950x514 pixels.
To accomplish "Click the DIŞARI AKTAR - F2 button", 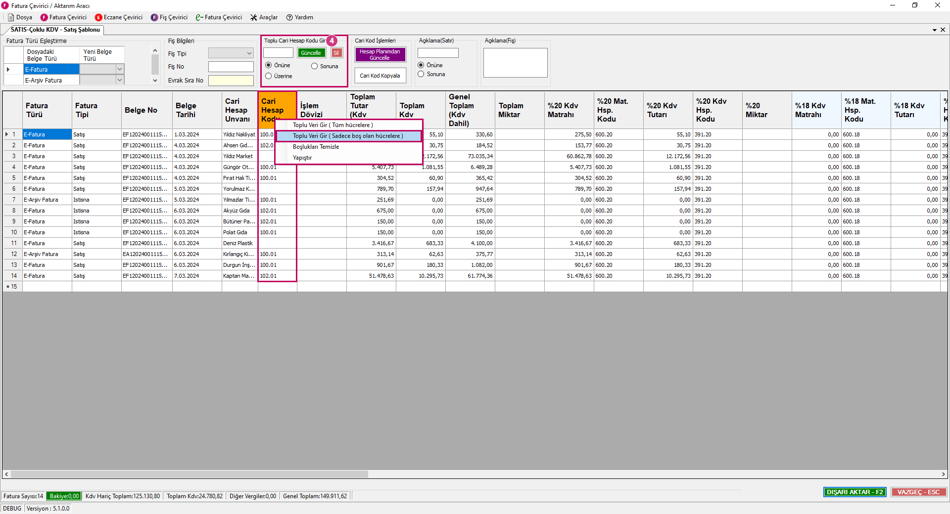I will click(855, 492).
